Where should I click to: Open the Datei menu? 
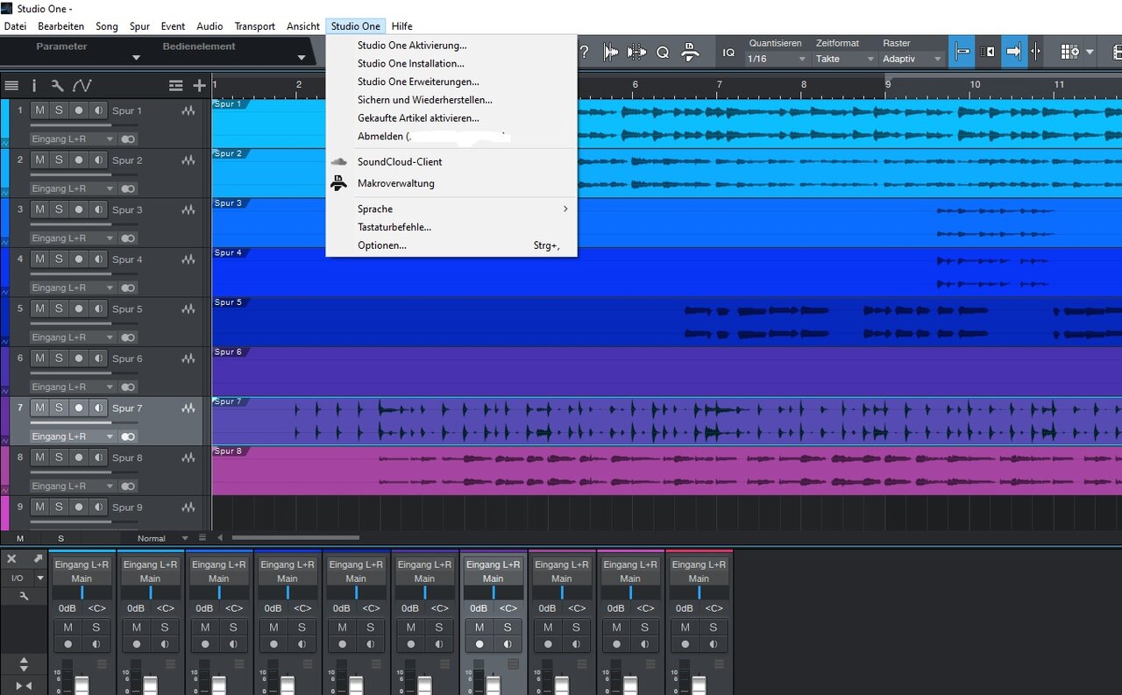(15, 26)
